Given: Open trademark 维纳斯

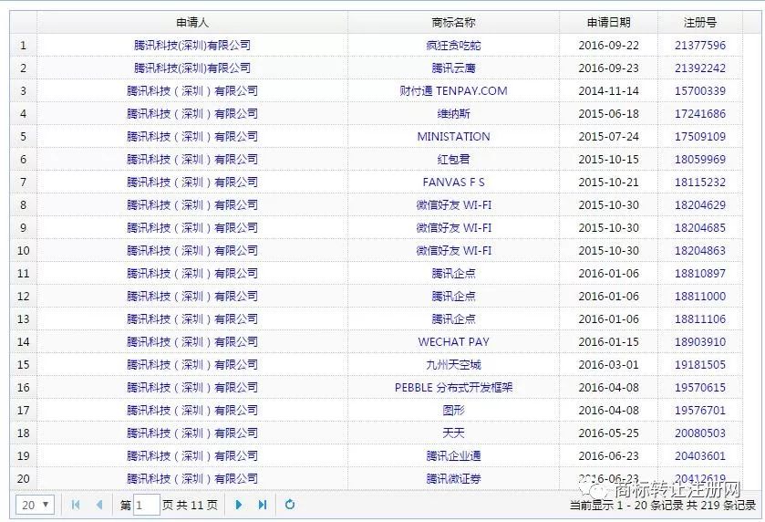Looking at the screenshot, I should [453, 114].
